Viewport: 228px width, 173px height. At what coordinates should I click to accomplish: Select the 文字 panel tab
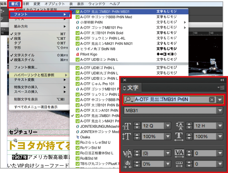point(131,88)
